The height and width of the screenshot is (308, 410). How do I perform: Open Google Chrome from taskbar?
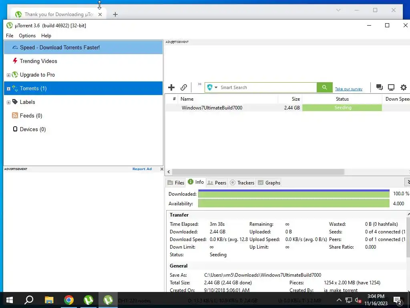(69, 300)
